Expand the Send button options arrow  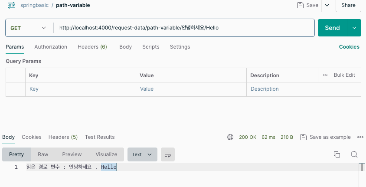[354, 28]
